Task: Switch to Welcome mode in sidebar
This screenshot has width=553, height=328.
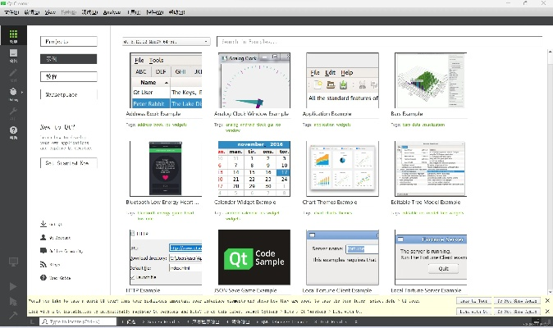Action: 13,37
